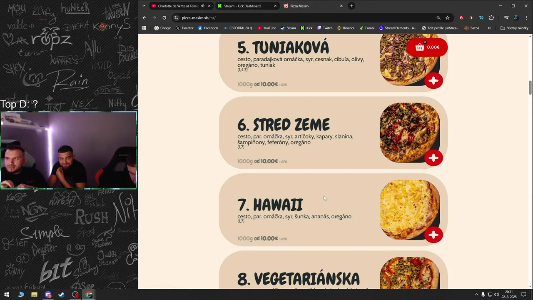Screen dimensions: 533x300
Task: Open the shopping cart showing 0.00€
Action: [x=427, y=47]
